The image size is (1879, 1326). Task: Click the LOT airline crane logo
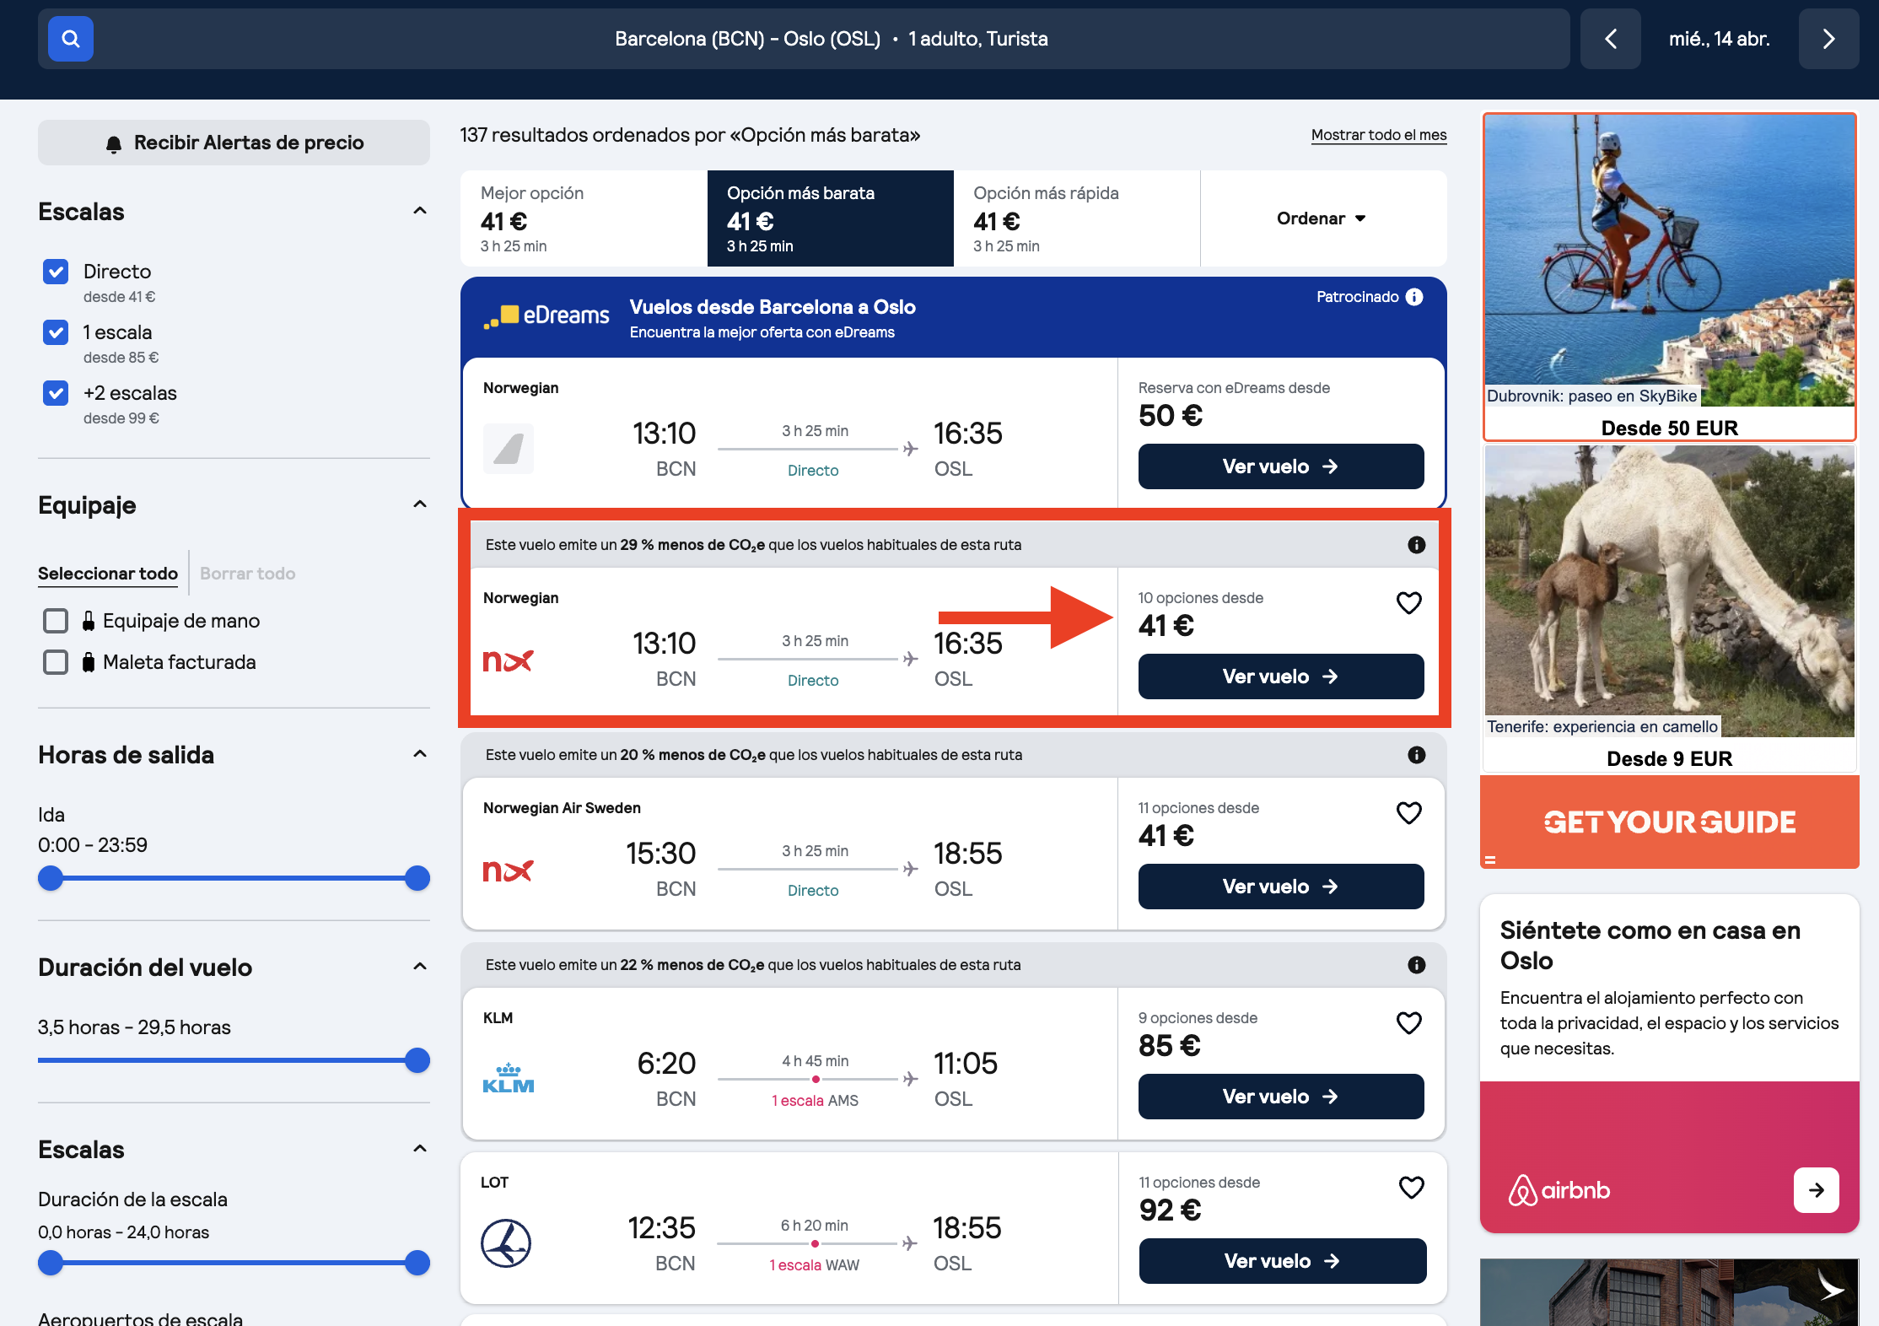[506, 1243]
